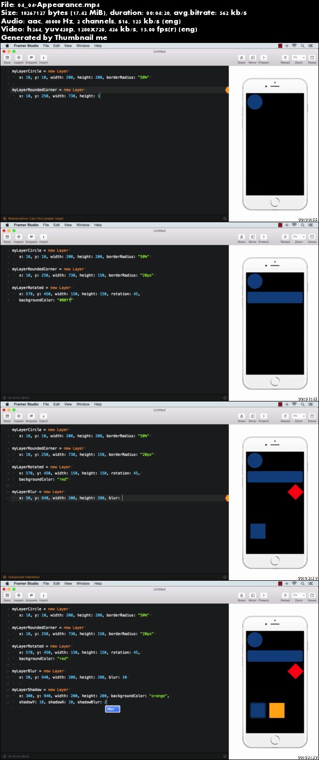This screenshot has height=760, width=319.
Task: Click backgroundColor: "orange" in the code
Action: [x=140, y=696]
